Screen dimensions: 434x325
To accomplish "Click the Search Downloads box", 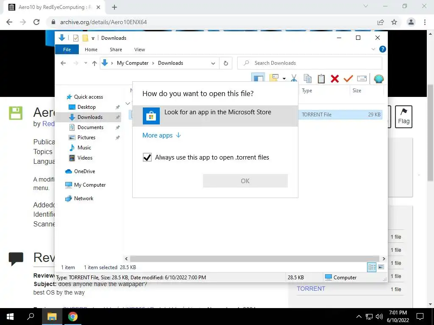I will pyautogui.click(x=310, y=63).
